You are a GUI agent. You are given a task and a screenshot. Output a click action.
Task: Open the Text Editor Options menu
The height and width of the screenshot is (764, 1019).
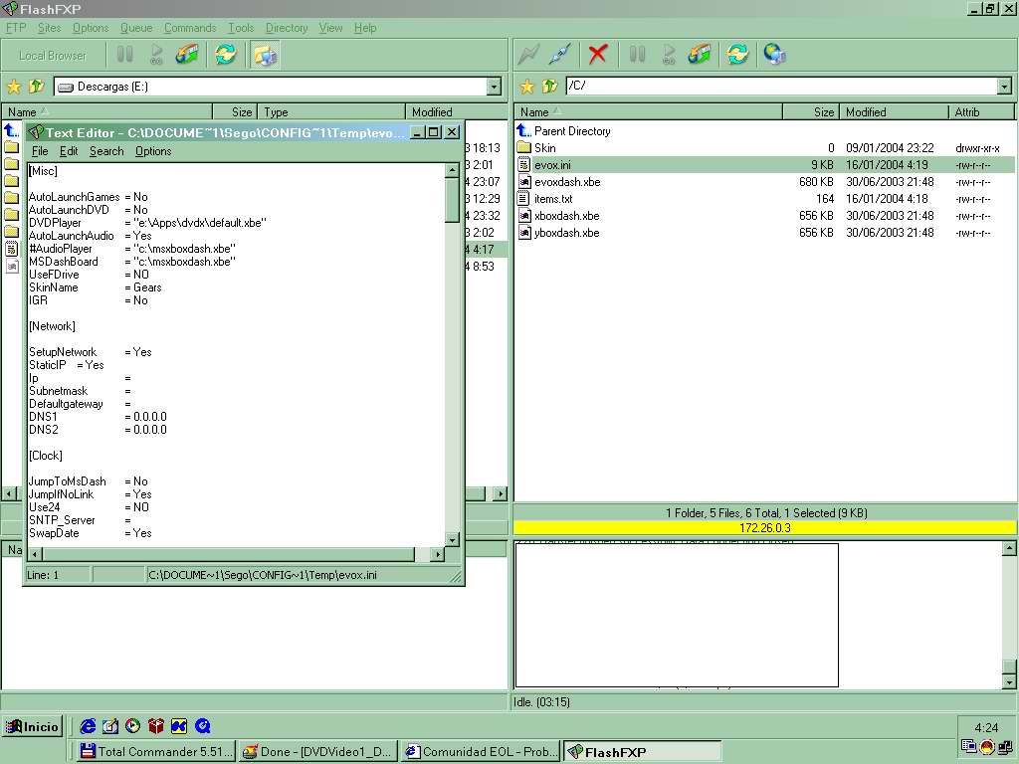153,151
